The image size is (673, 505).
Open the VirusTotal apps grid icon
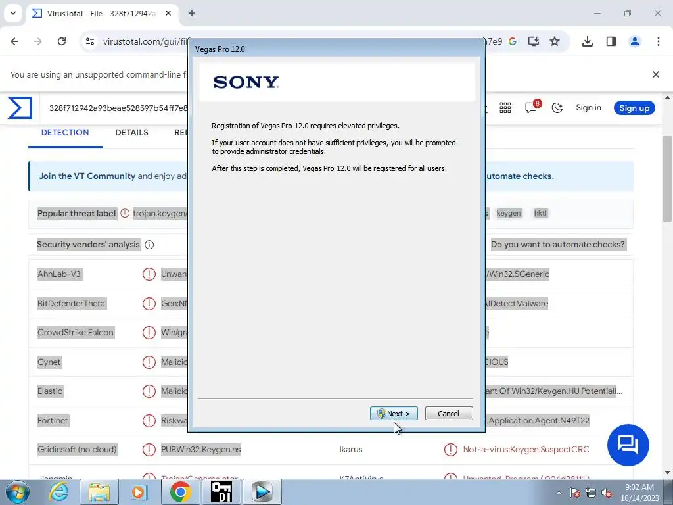click(x=505, y=108)
